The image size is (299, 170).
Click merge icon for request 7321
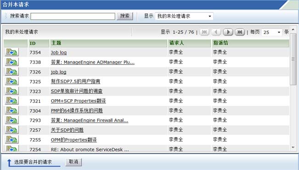12,101
